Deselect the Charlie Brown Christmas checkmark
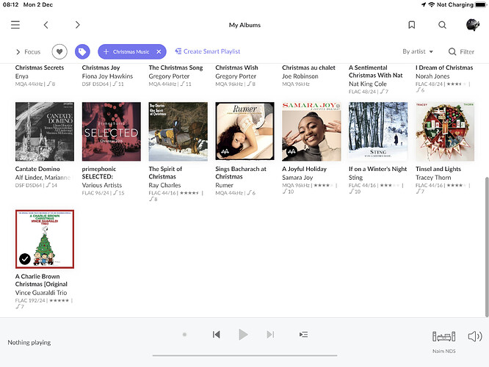489x367 pixels. [x=25, y=258]
